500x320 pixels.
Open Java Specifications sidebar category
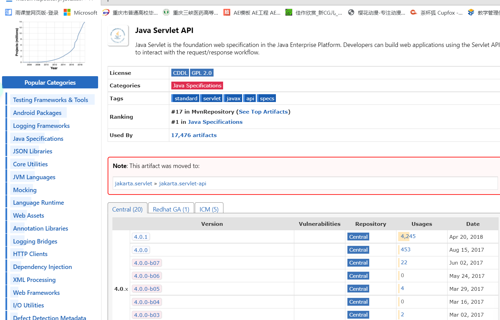point(38,138)
